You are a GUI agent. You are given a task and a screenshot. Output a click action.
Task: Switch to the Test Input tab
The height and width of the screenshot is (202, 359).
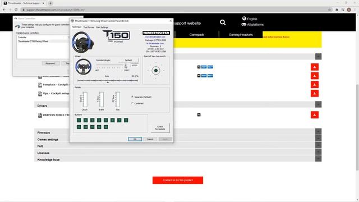coord(76,27)
